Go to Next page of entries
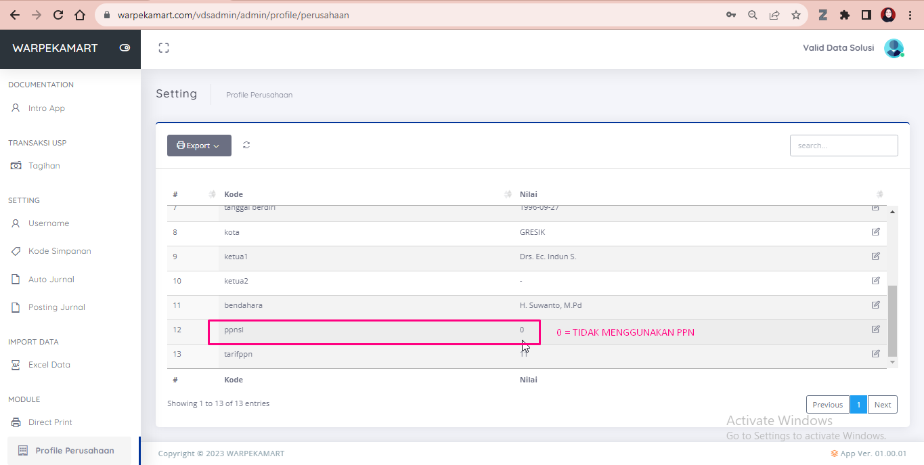Screen dimensions: 924x465 (x=883, y=405)
